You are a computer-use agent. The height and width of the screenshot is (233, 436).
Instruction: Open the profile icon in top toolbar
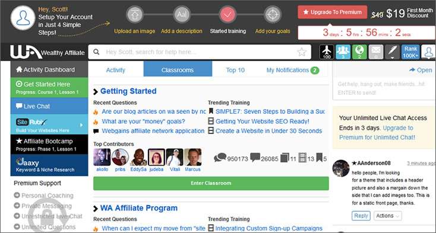tap(428, 52)
